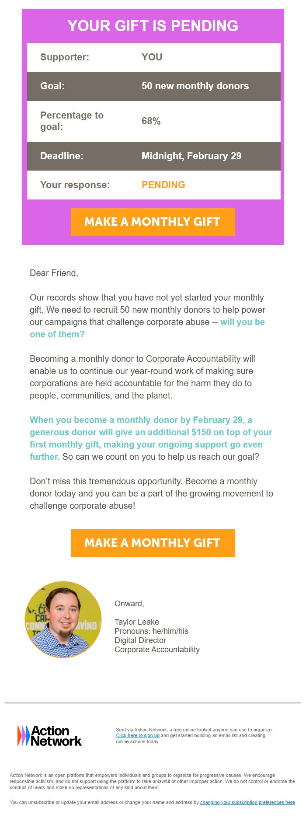Select the Midnight, February 29 deadline text
This screenshot has width=306, height=818.
191,156
